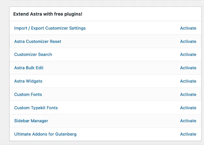Open the Astra Widgets plugin link
Viewport: 204px width, 145px height.
coord(28,81)
